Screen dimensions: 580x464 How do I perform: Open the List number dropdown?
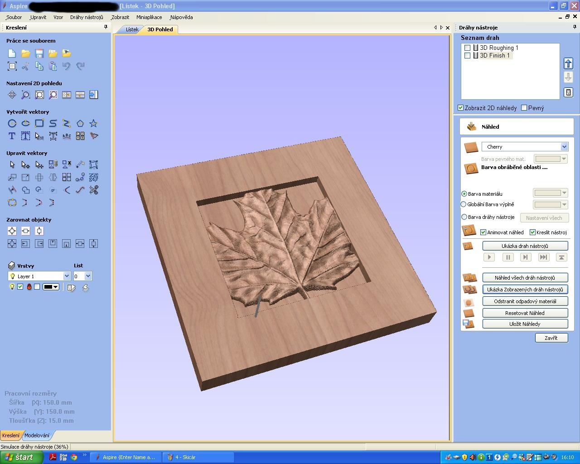click(x=88, y=276)
